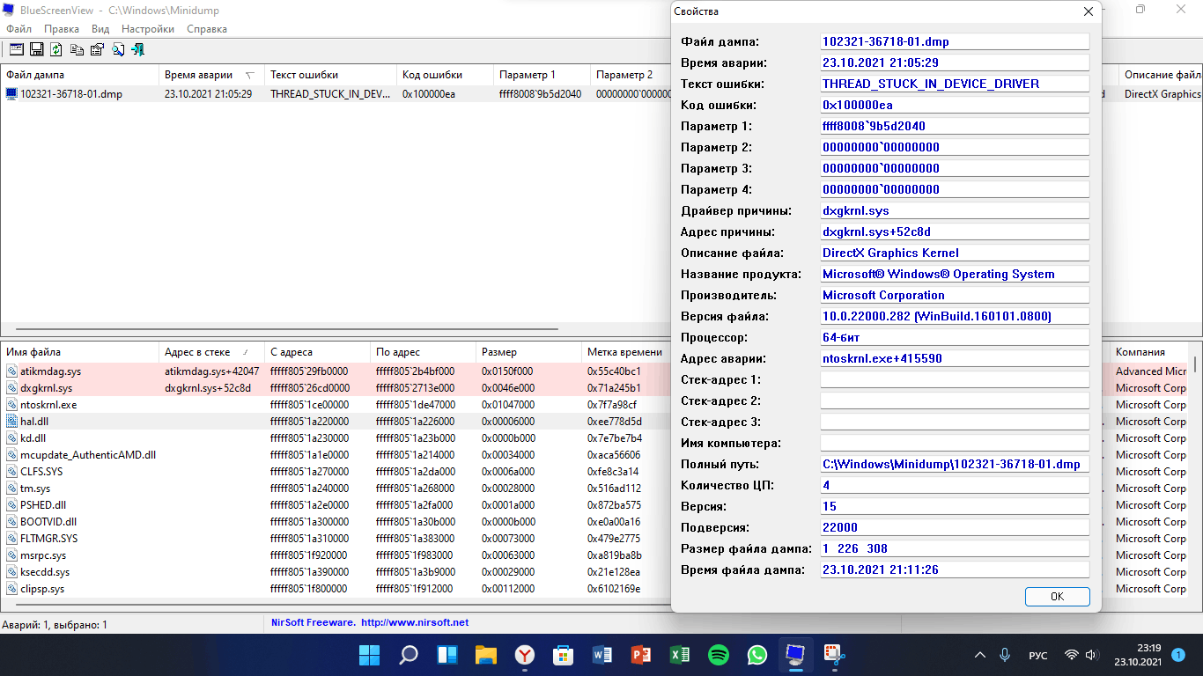The image size is (1203, 676).
Task: Click the РУС language indicator
Action: pos(1038,655)
